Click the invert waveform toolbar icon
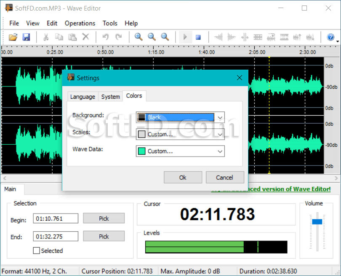Image resolution: width=341 pixels, height=276 pixels. [x=284, y=37]
